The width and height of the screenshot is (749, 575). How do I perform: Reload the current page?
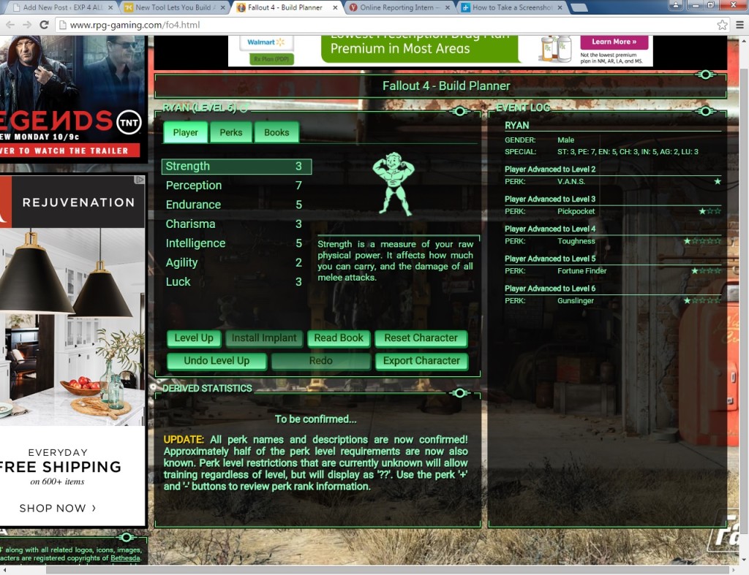44,25
